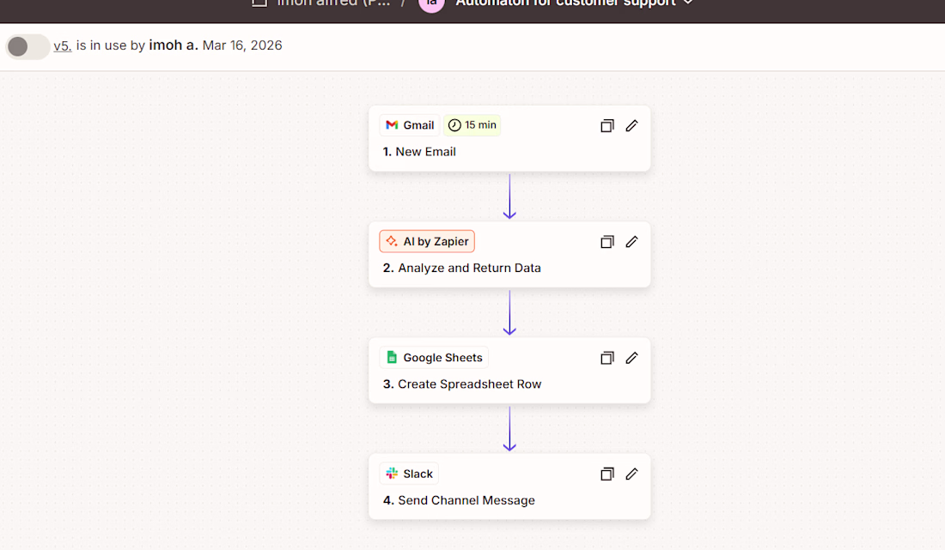
Task: Click the arrow between Gmail and AI steps
Action: click(x=509, y=196)
